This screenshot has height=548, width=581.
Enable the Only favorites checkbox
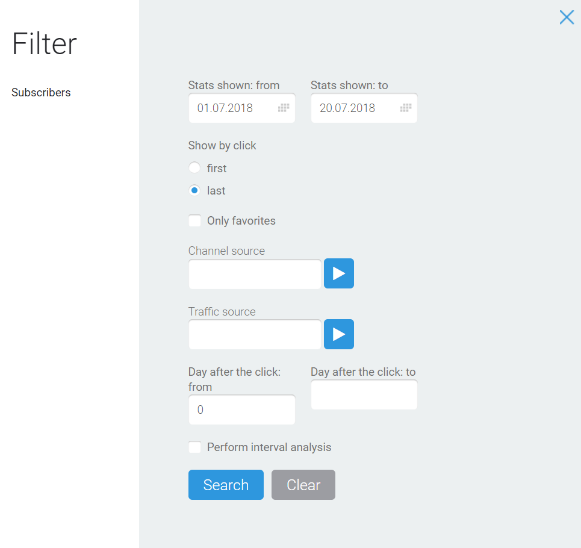click(194, 220)
